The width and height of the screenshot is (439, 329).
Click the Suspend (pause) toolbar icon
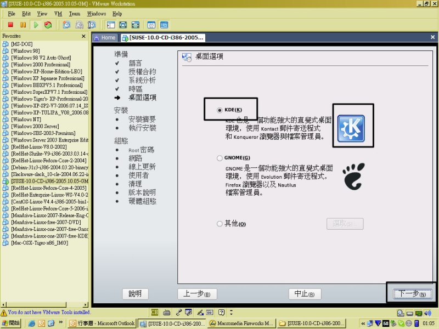coord(23,25)
